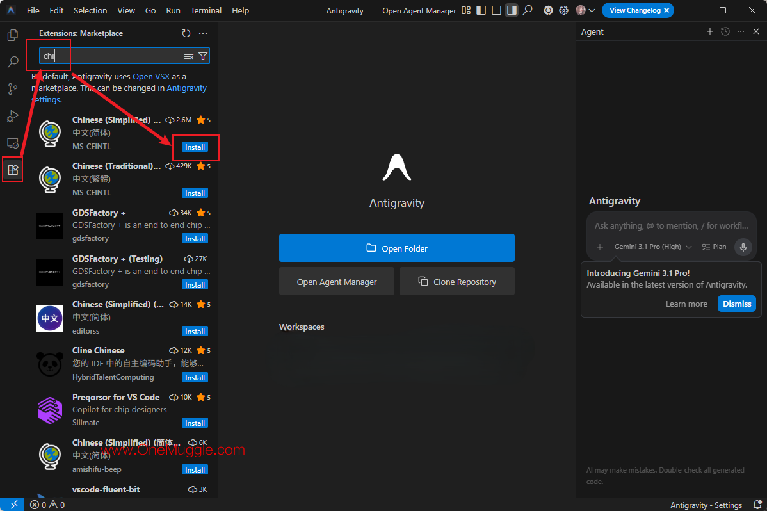Refresh the extensions marketplace list

[x=186, y=33]
